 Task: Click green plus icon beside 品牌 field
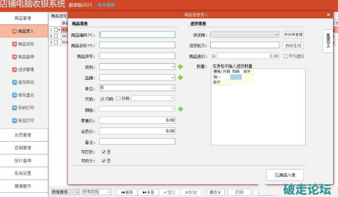pyautogui.click(x=180, y=77)
